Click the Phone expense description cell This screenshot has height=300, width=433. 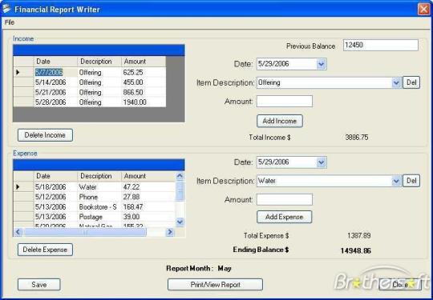99,197
